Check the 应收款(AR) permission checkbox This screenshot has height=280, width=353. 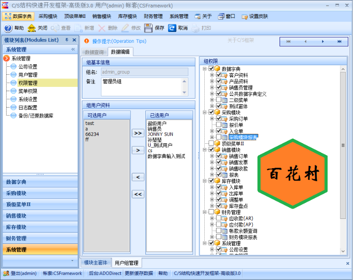point(218,218)
